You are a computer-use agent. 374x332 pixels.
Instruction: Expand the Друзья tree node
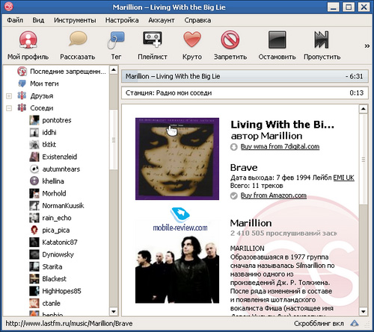coord(9,96)
